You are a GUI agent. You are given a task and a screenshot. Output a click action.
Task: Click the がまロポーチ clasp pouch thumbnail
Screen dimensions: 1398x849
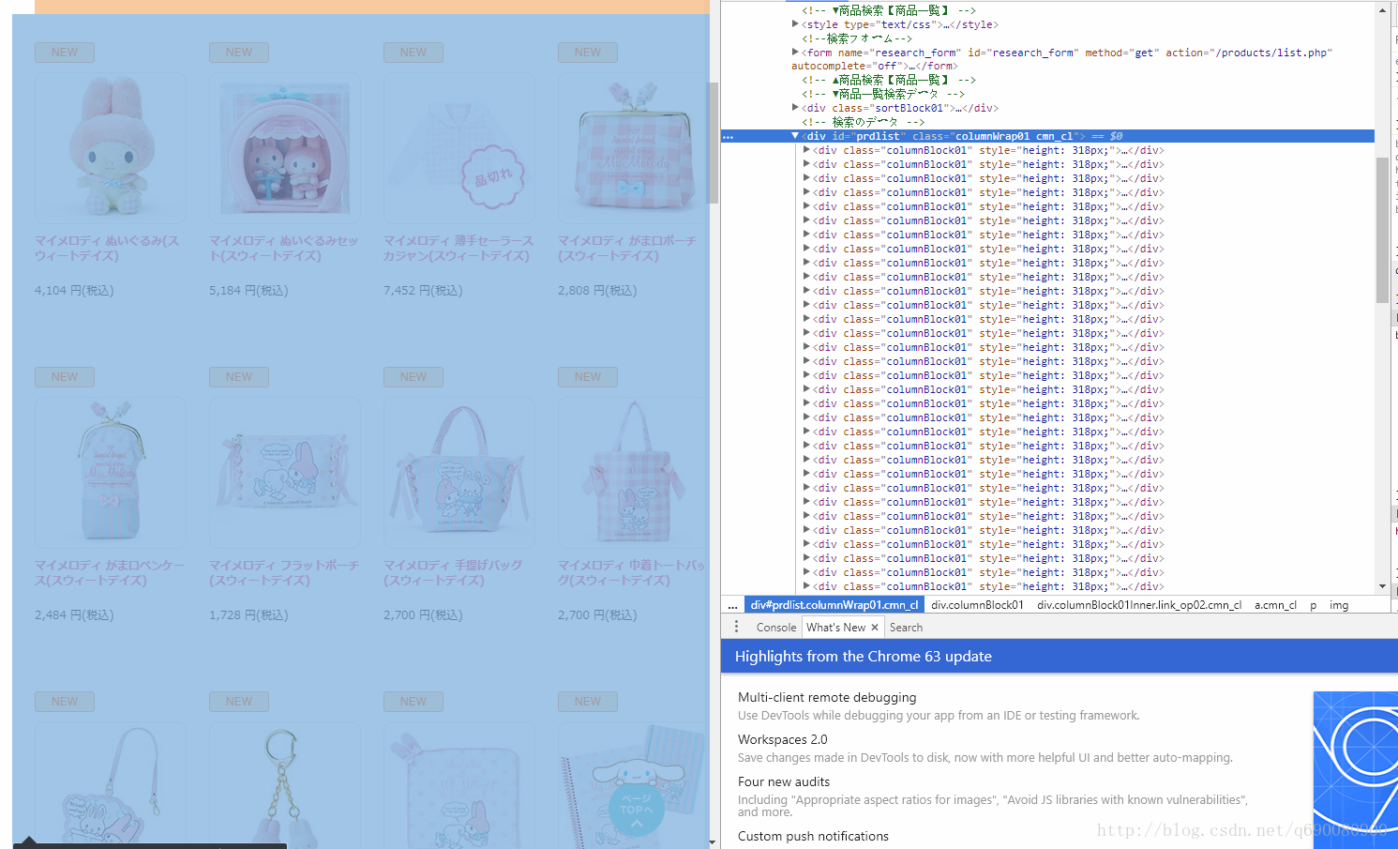click(632, 148)
